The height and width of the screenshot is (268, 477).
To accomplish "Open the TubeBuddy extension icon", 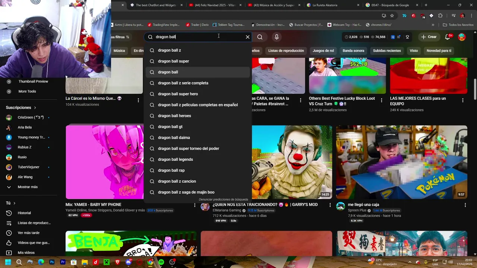I will point(413,16).
